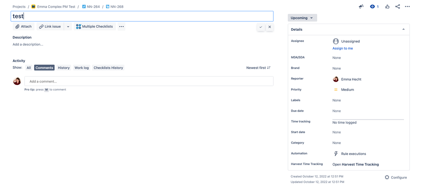
Task: Confirm the title edit with the checkmark
Action: point(261,27)
